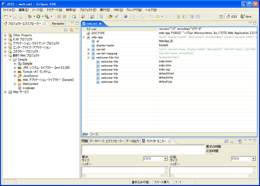Viewport: 260px width, 186px height.
Task: Start debugging with the bug icon
Action: 30,17
